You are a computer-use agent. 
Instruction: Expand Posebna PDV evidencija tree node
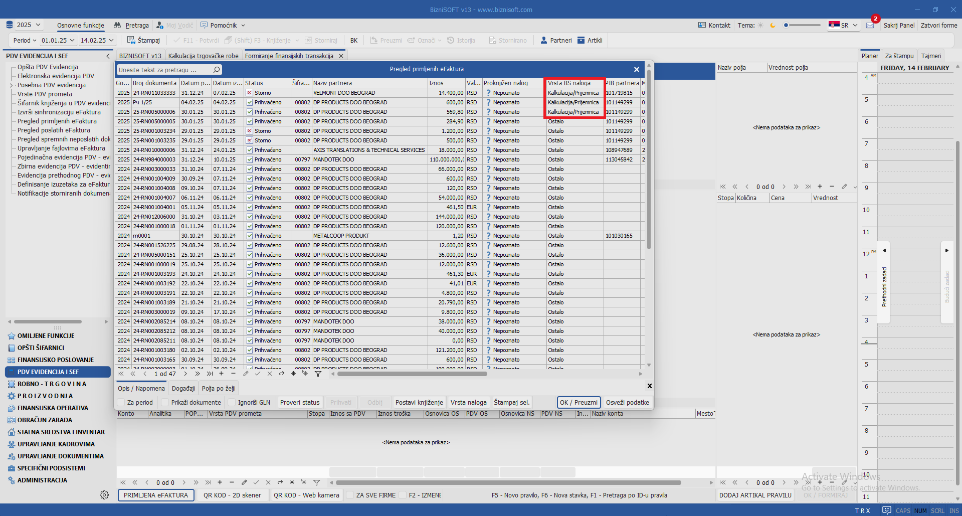point(11,85)
